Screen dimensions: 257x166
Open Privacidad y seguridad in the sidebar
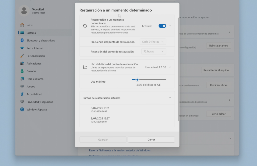click(x=45, y=102)
